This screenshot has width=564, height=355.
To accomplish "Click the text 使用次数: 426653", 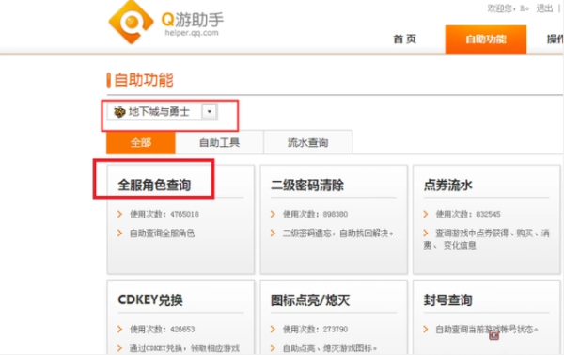I will click(x=163, y=329).
